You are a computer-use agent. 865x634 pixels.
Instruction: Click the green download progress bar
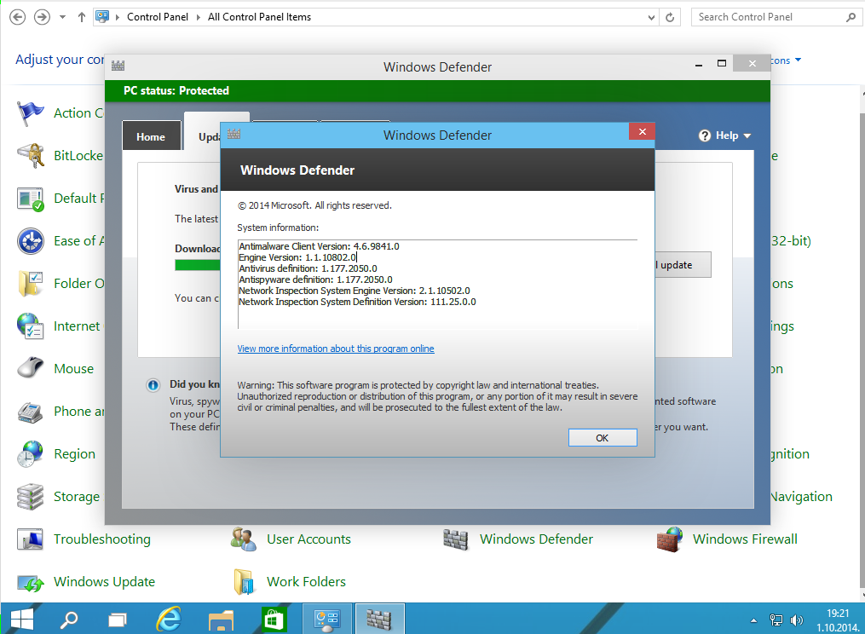[x=198, y=265]
